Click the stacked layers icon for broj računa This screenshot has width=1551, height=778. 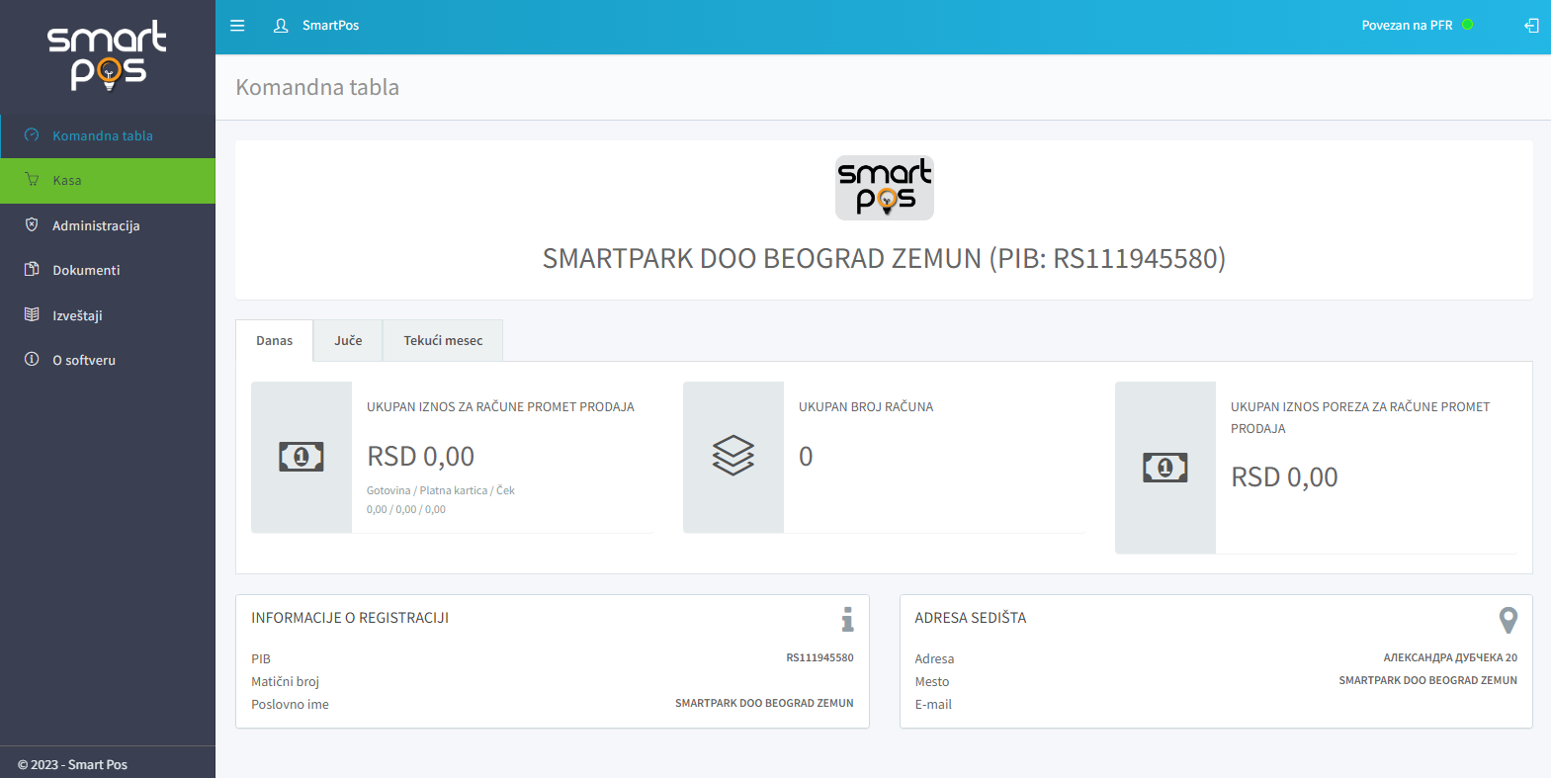coord(733,456)
